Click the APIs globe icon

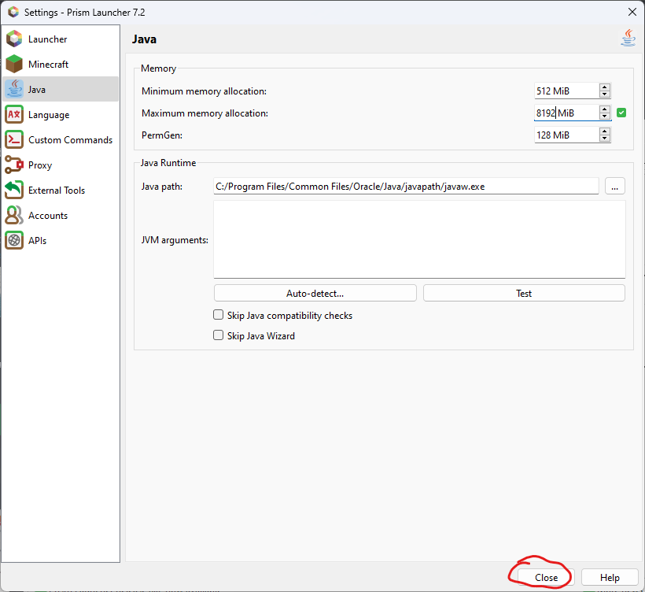point(14,241)
